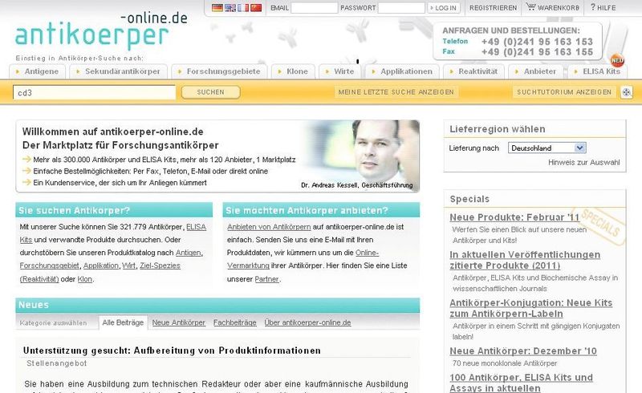Open the Registrieren link
The width and height of the screenshot is (642, 393).
[x=493, y=8]
